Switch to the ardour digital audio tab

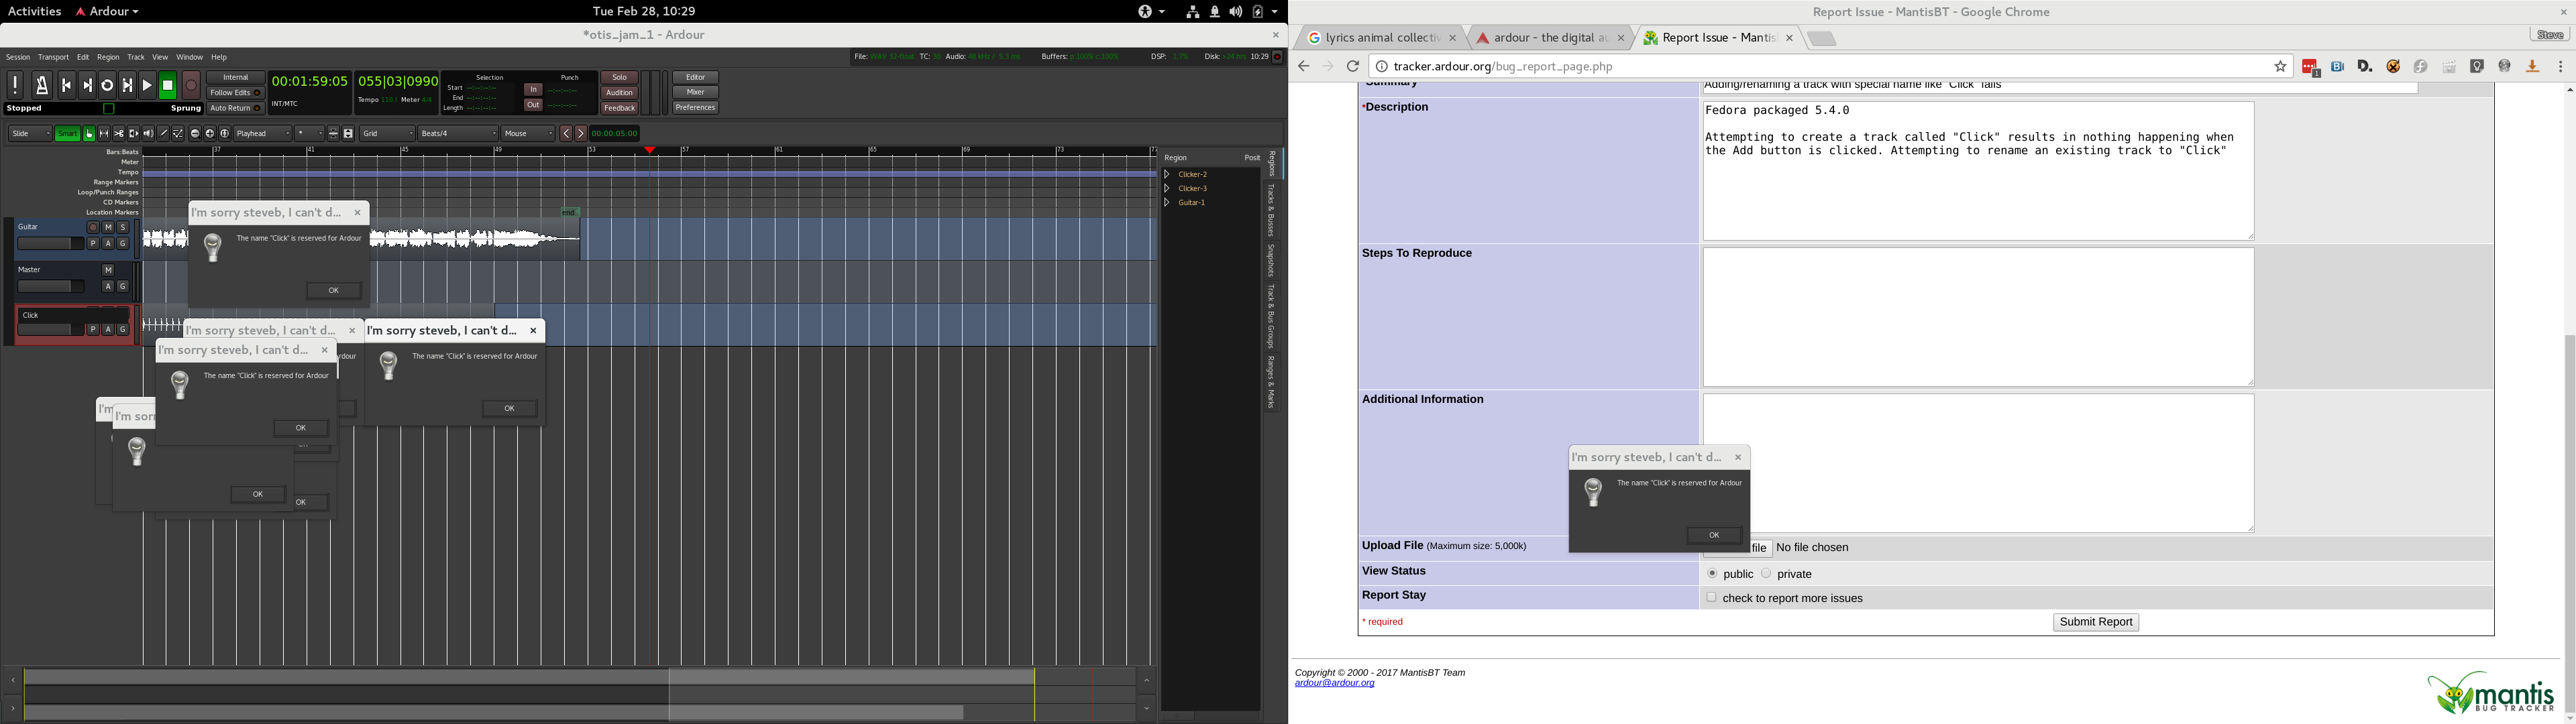[x=1546, y=38]
